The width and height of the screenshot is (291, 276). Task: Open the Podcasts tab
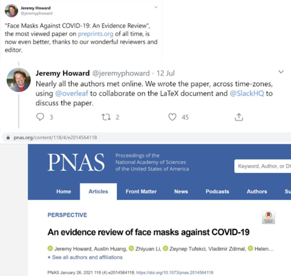click(x=217, y=192)
